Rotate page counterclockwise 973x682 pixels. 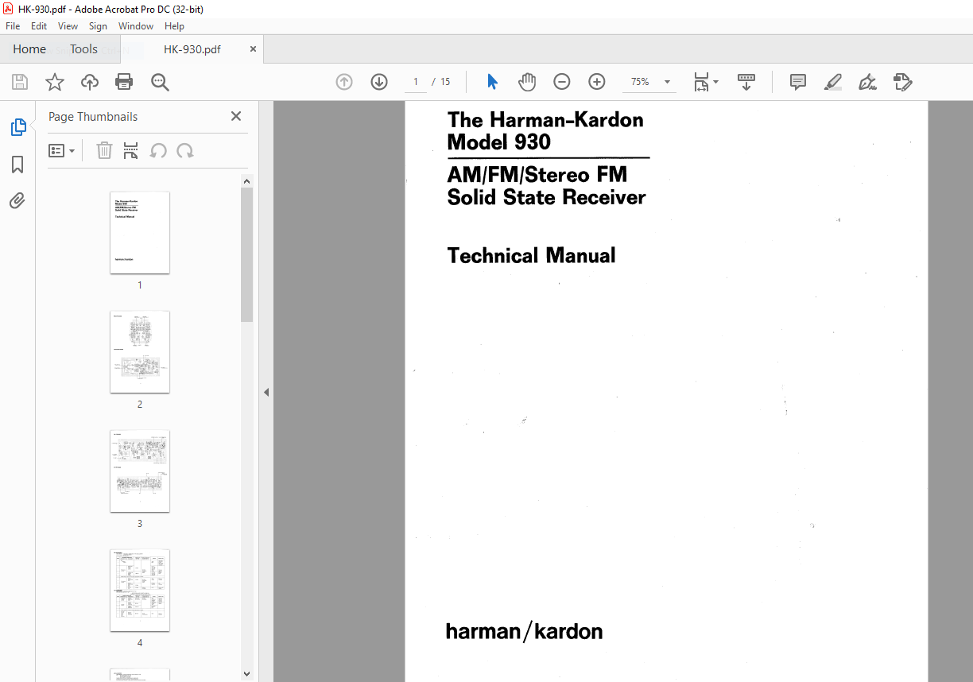(158, 150)
